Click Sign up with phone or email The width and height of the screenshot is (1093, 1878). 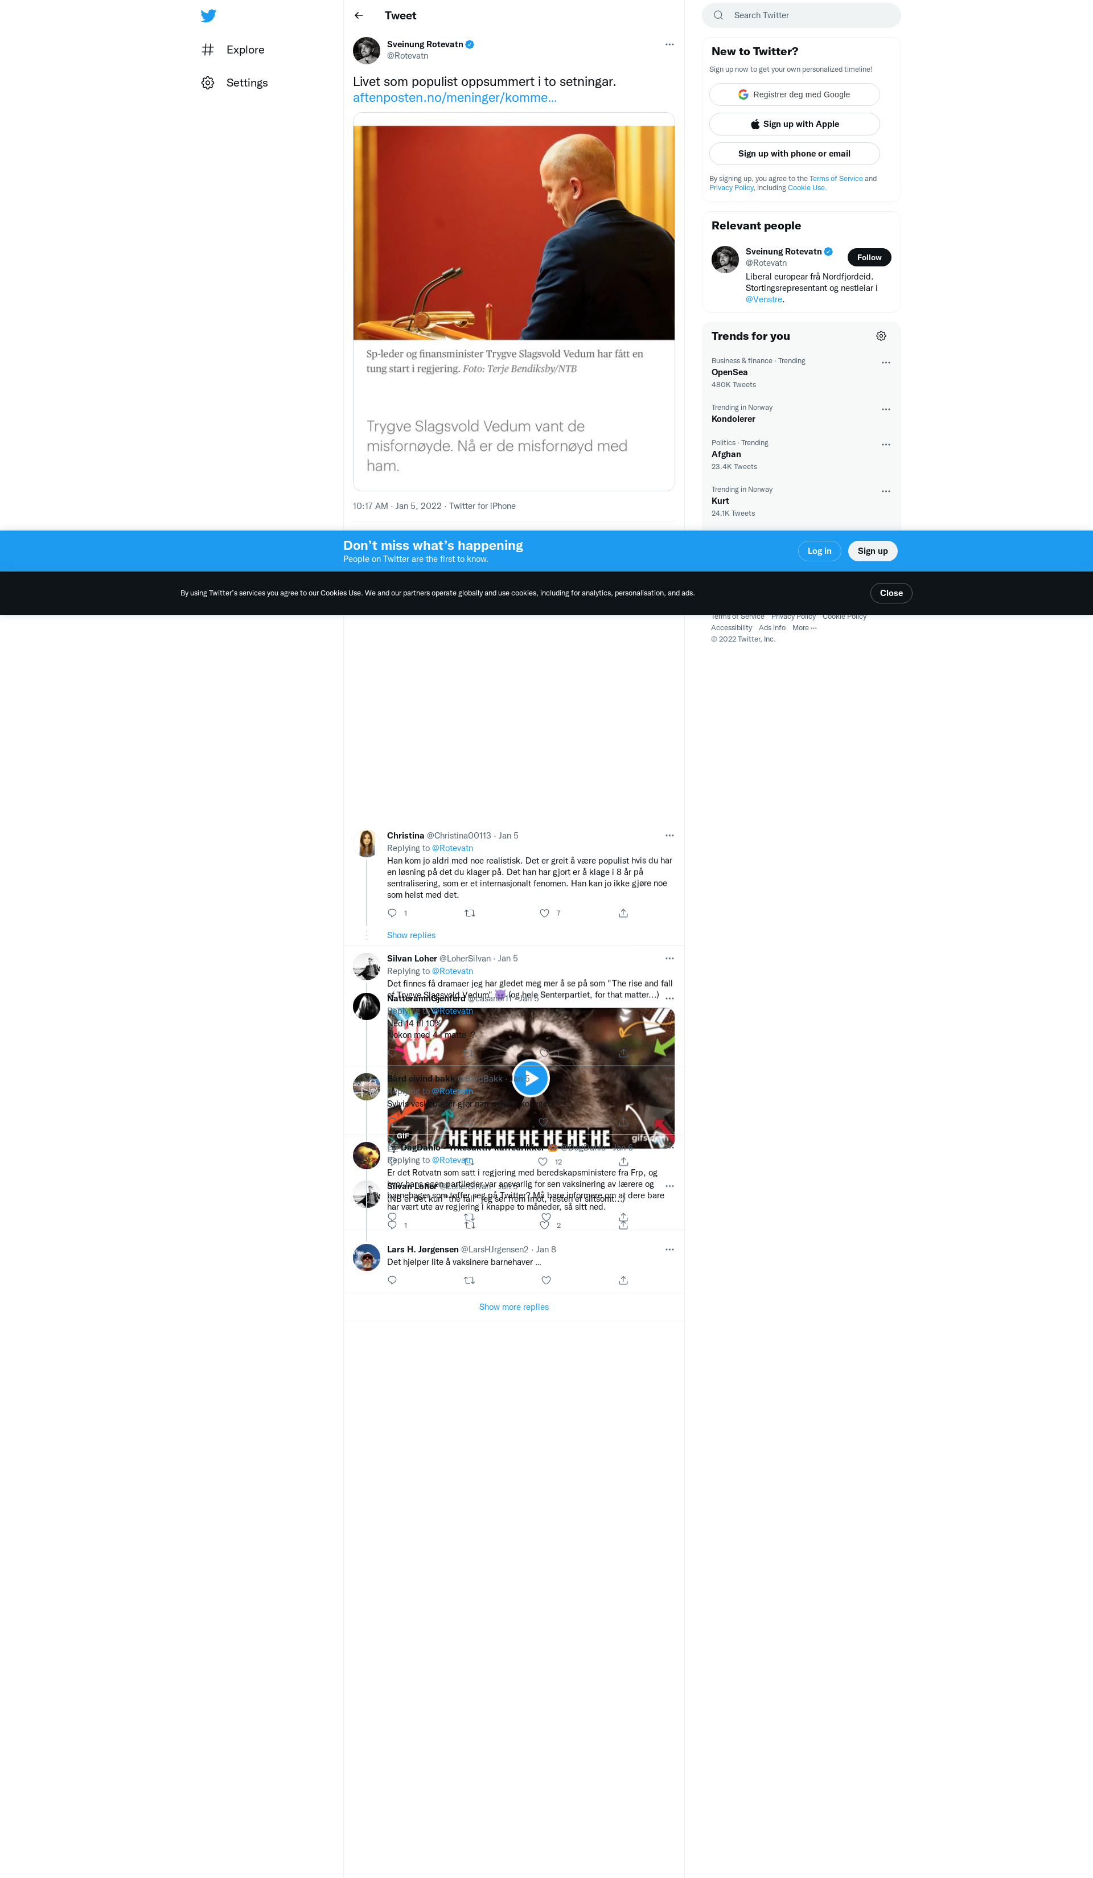794,154
